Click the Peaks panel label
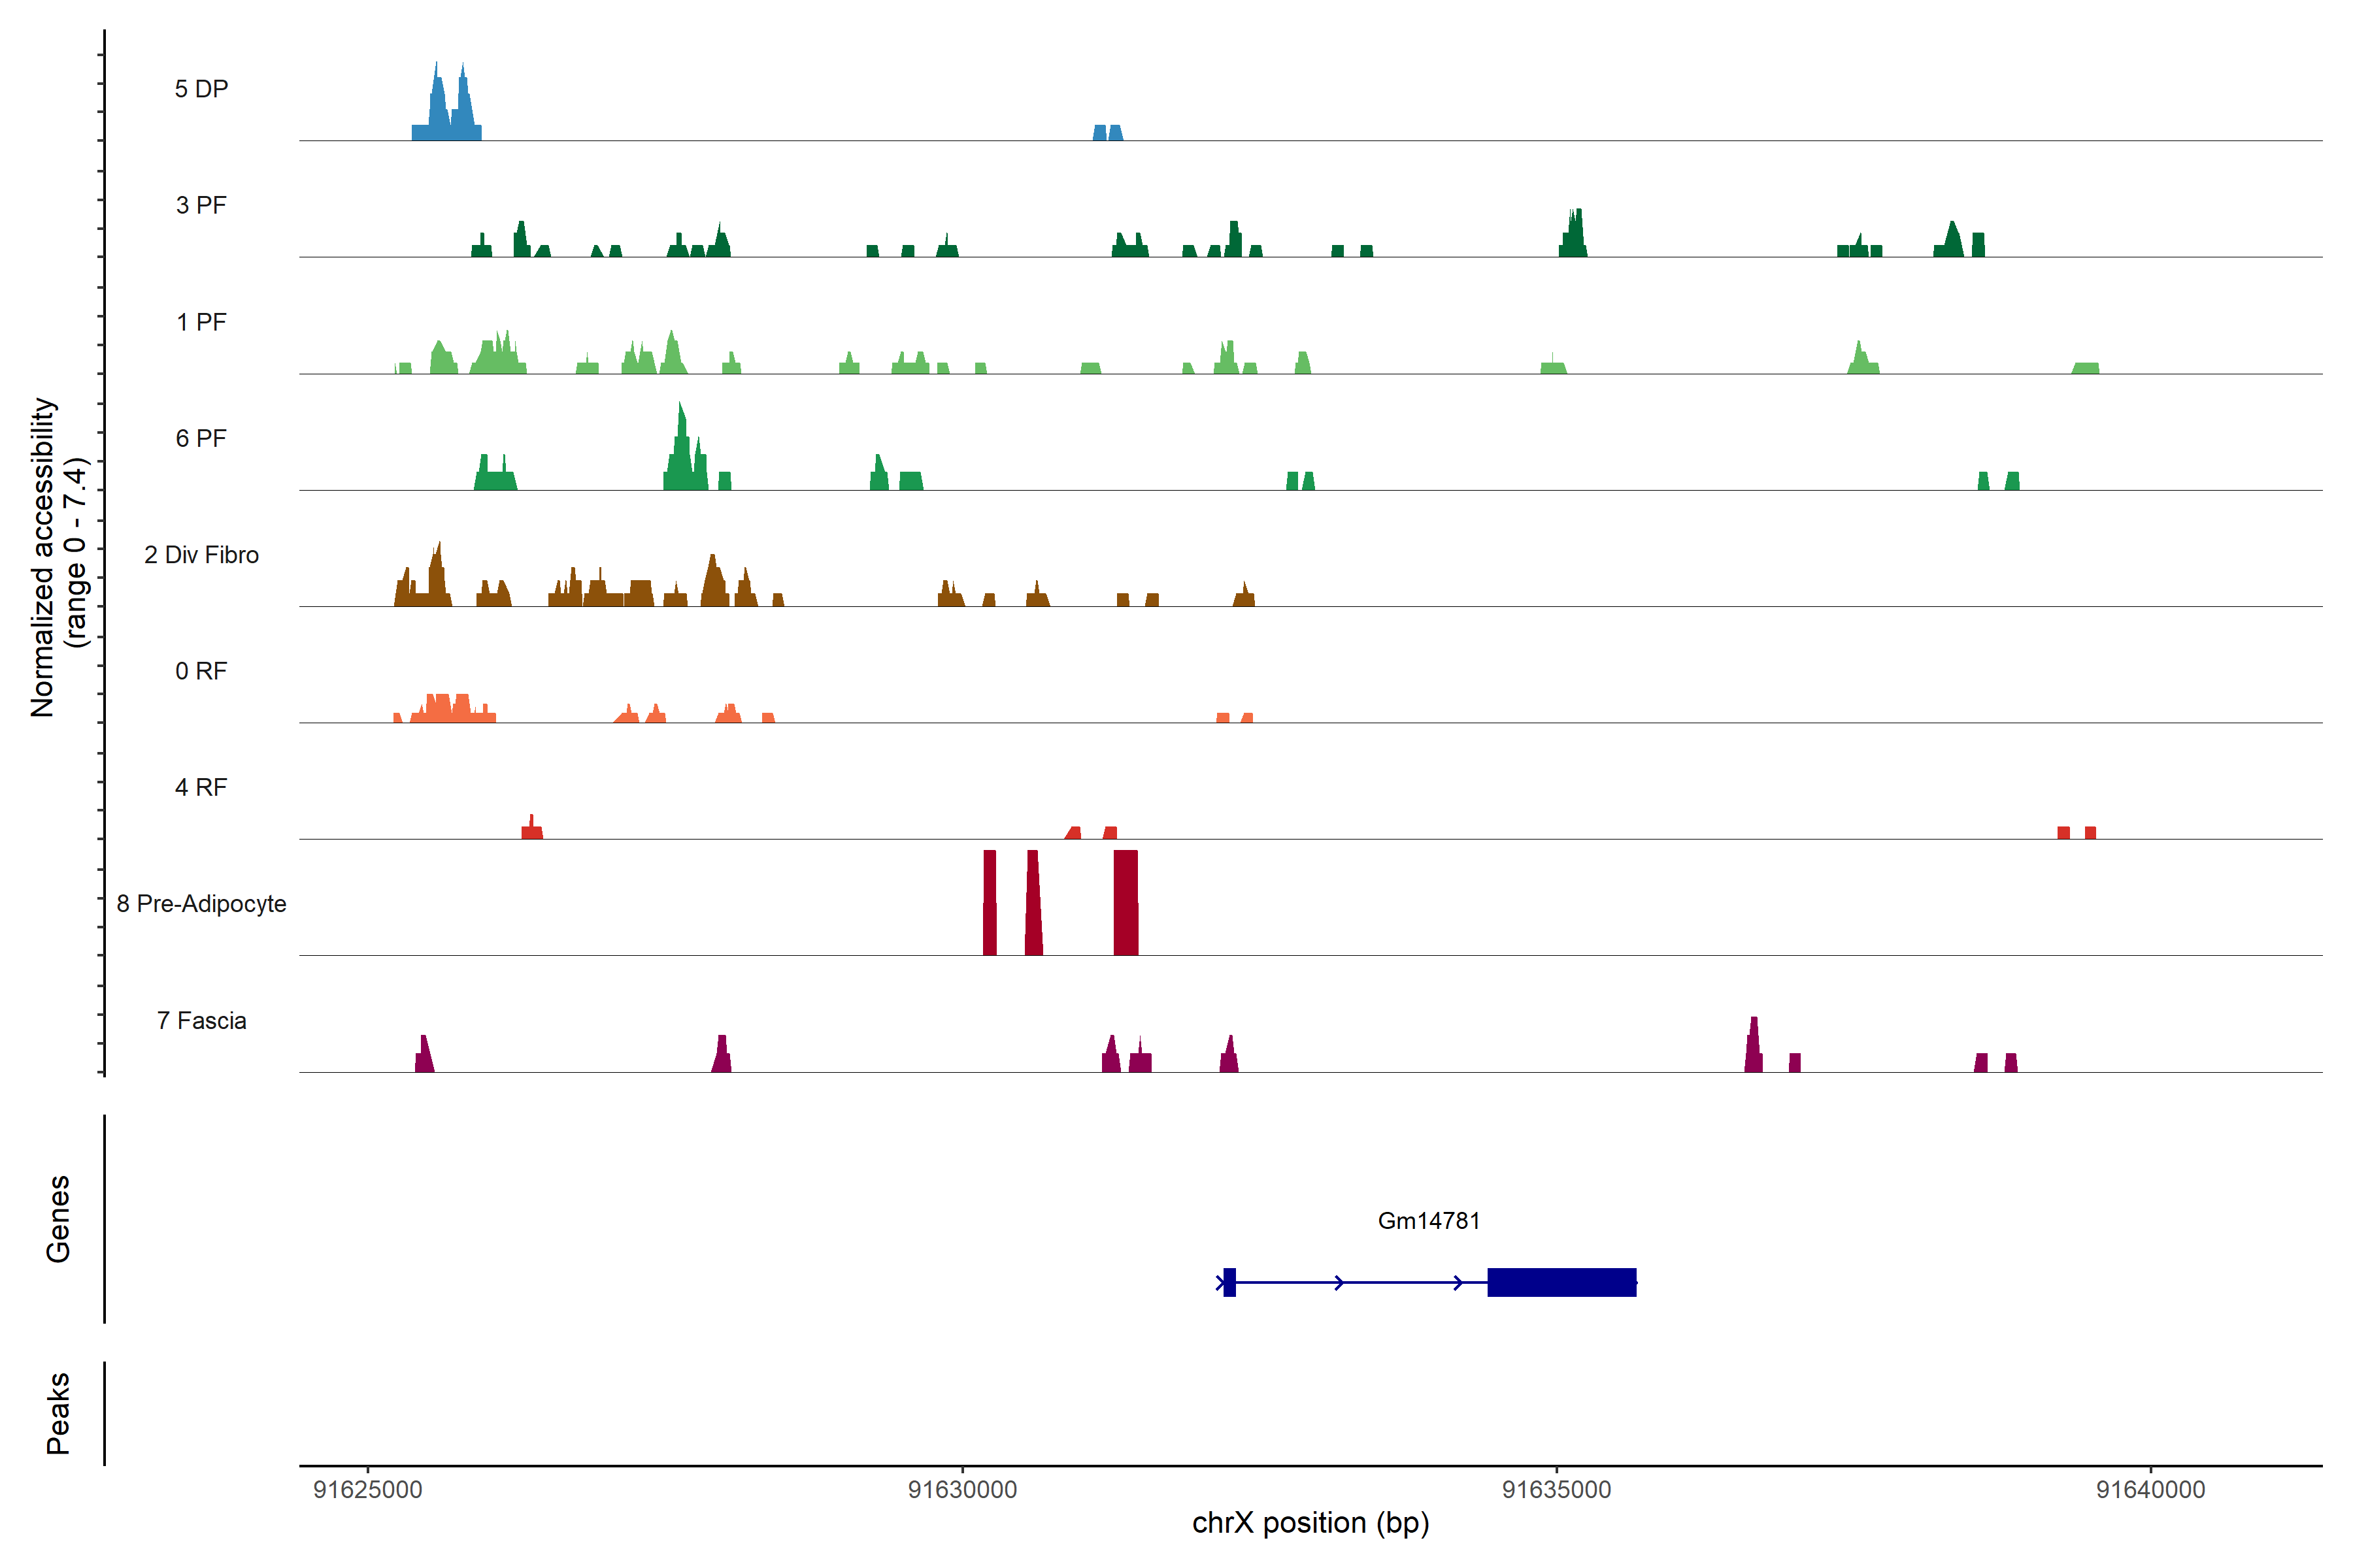2353x1568 pixels. (x=58, y=1413)
